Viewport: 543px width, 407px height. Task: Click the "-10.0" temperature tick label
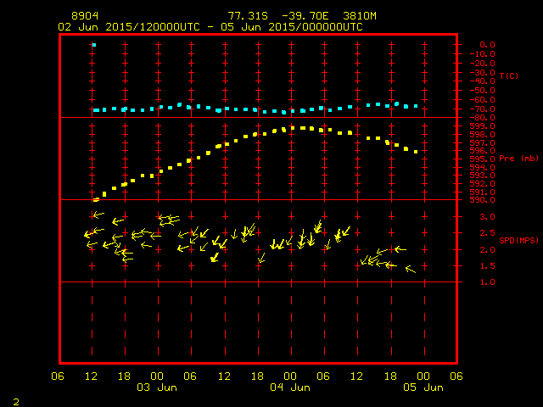[x=483, y=54]
